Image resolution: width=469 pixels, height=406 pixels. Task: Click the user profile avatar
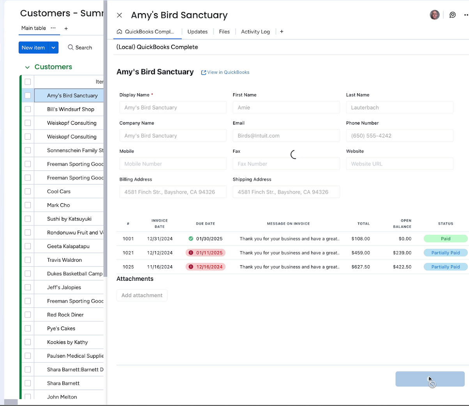434,15
